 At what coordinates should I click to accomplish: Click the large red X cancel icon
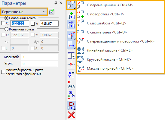[x=71, y=115]
